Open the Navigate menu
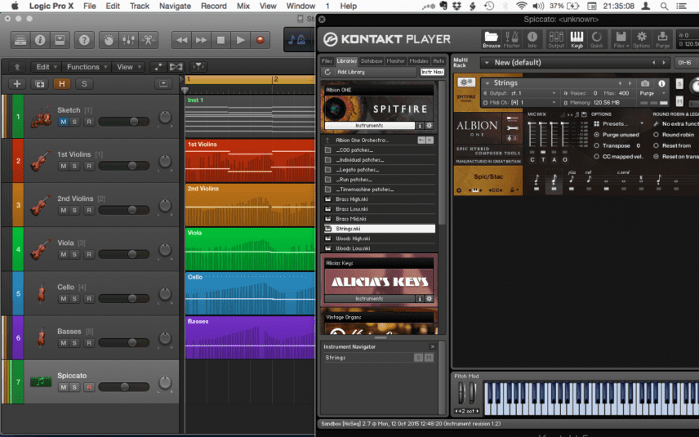This screenshot has height=437, width=699. coord(176,6)
